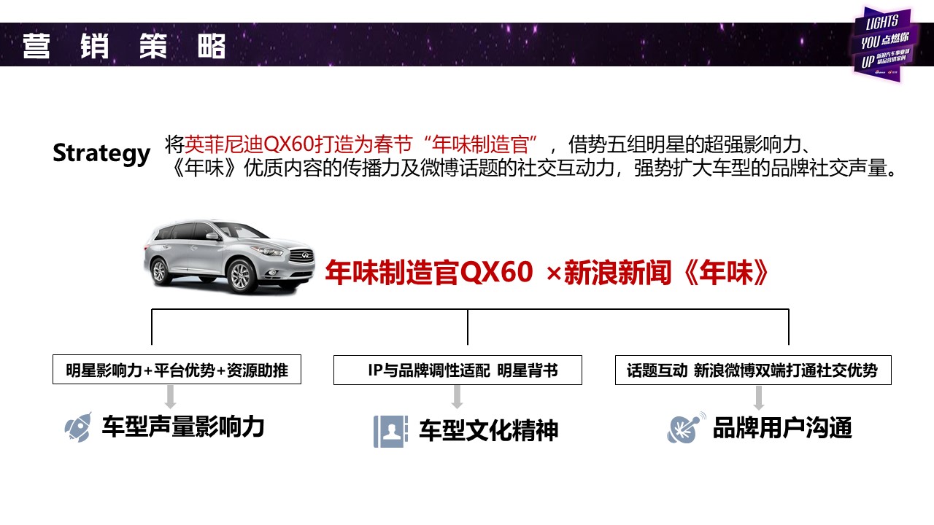Click the 车型文化精神 heading
Image resolution: width=934 pixels, height=525 pixels.
pos(489,431)
